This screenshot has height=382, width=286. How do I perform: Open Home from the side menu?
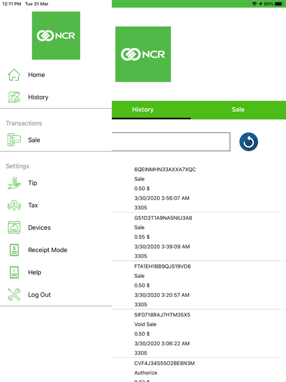(x=36, y=75)
